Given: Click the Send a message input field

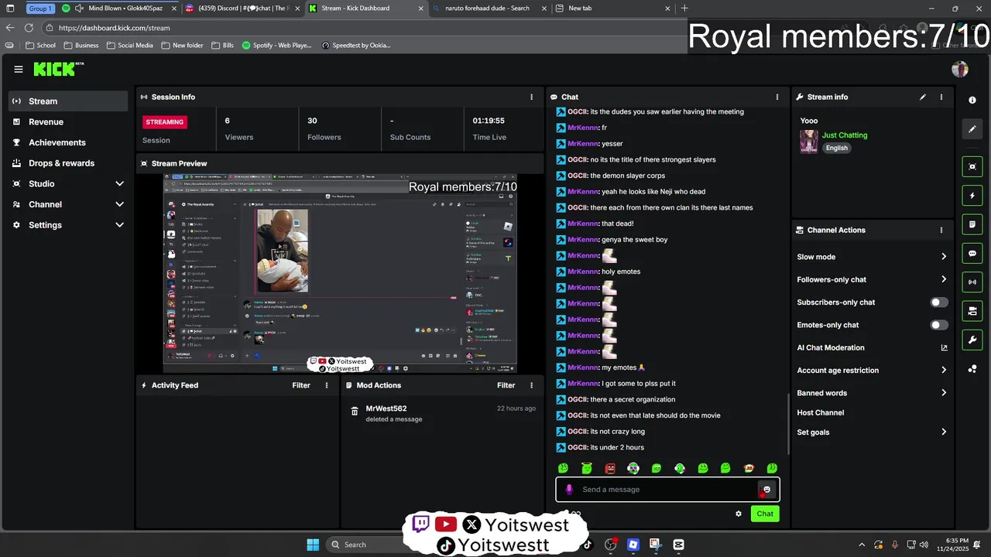Looking at the screenshot, I should (667, 490).
